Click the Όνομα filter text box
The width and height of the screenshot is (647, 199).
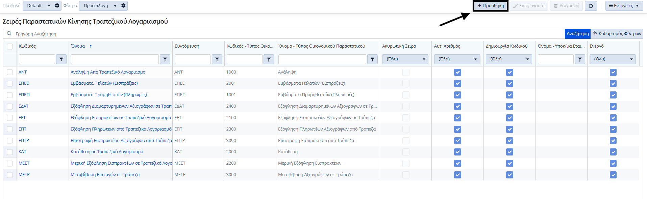115,59
